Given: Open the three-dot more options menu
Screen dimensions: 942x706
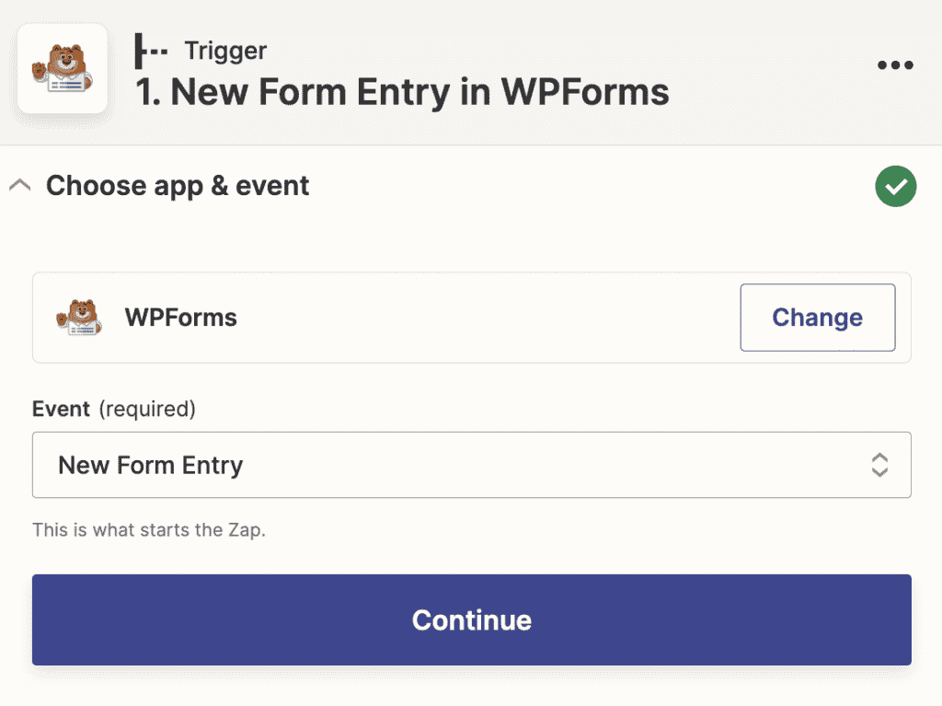Looking at the screenshot, I should [x=895, y=65].
